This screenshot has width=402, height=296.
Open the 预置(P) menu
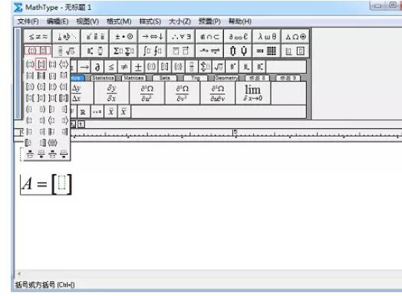point(209,21)
